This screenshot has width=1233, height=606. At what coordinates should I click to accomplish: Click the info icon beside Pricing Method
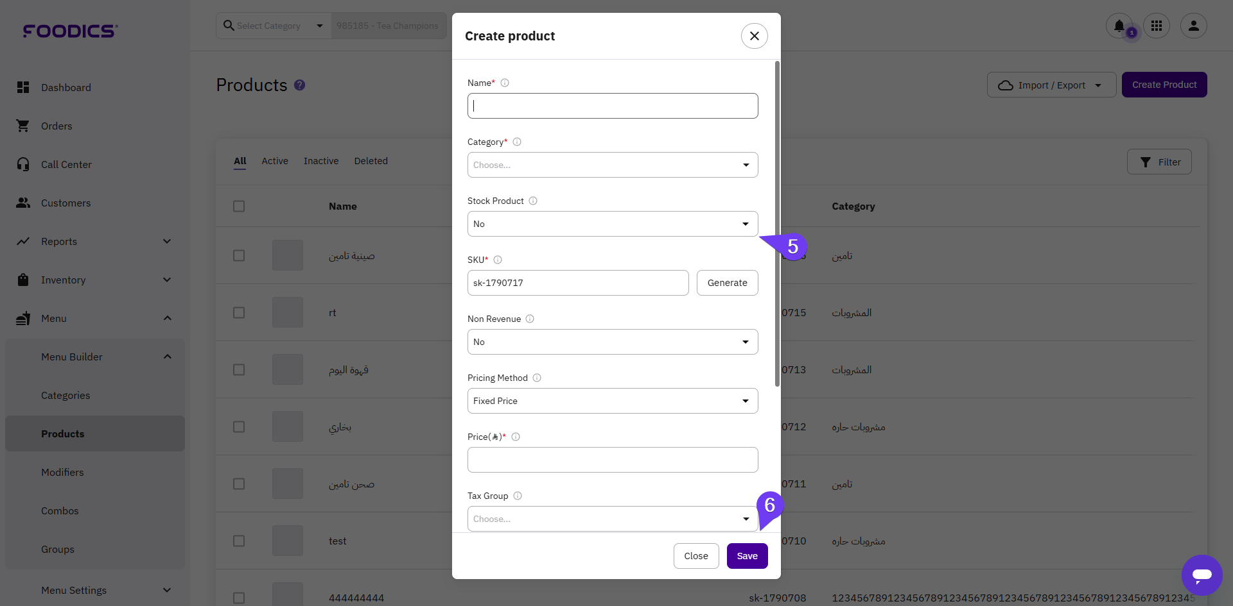(537, 378)
